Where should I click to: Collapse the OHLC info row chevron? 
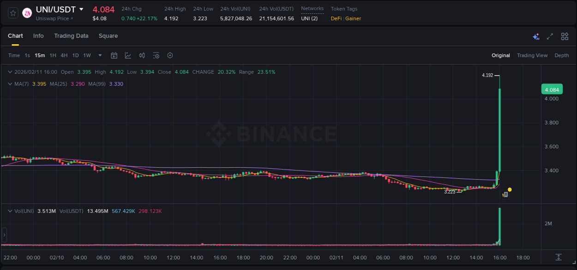[10, 72]
